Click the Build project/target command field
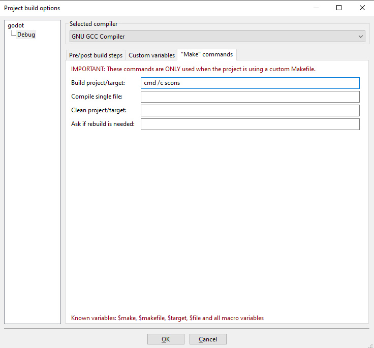Viewport: 374px width, 348px height. click(x=250, y=83)
